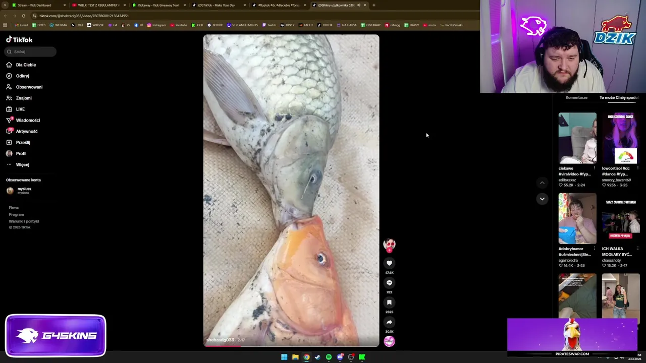Screen dimensions: 646x363
Task: Bookmark the video with the save icon
Action: [x=389, y=302]
